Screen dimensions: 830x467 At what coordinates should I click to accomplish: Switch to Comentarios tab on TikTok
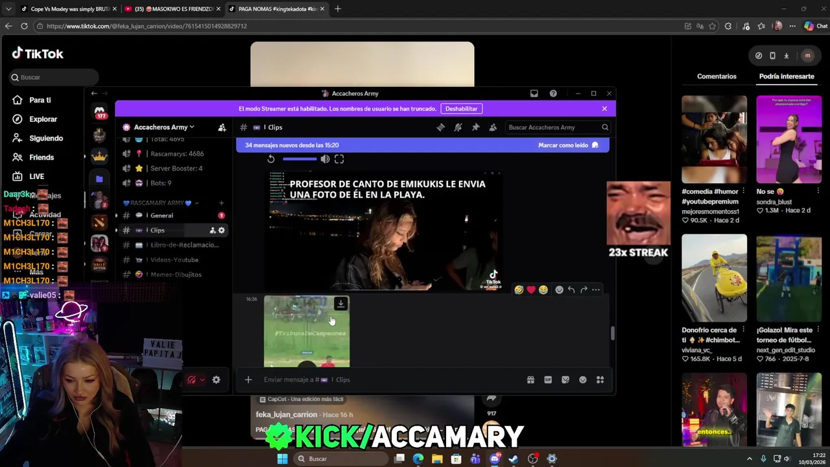717,77
